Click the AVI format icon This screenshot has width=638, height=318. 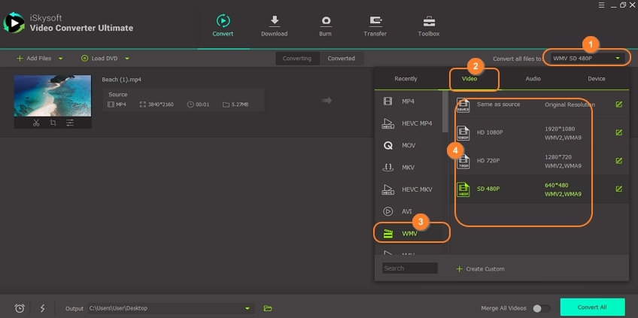click(387, 211)
